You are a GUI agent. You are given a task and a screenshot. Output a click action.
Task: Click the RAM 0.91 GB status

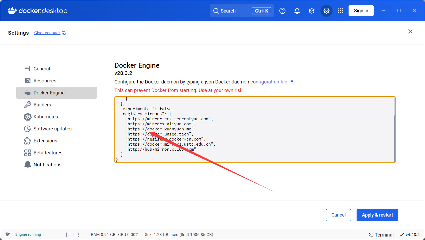(103, 235)
